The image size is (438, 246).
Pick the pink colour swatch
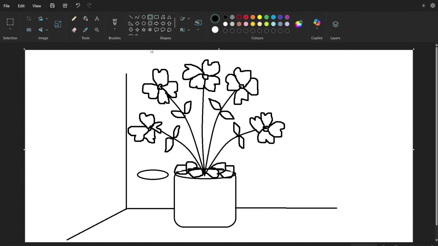click(x=246, y=24)
